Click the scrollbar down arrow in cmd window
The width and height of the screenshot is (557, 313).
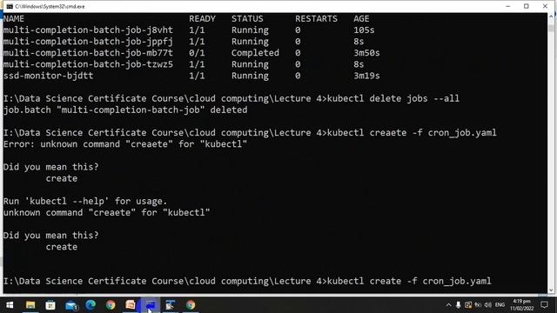click(551, 290)
